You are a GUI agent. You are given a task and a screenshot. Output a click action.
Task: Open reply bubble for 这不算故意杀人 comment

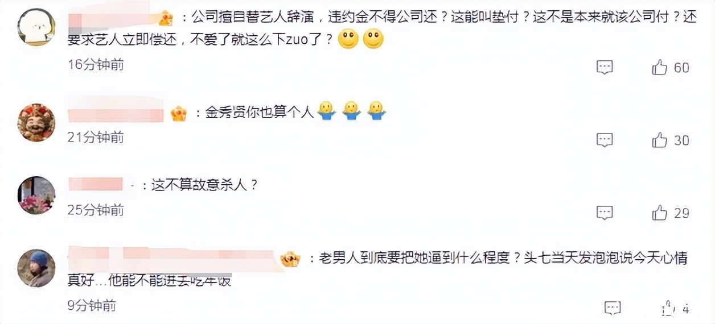pyautogui.click(x=605, y=213)
